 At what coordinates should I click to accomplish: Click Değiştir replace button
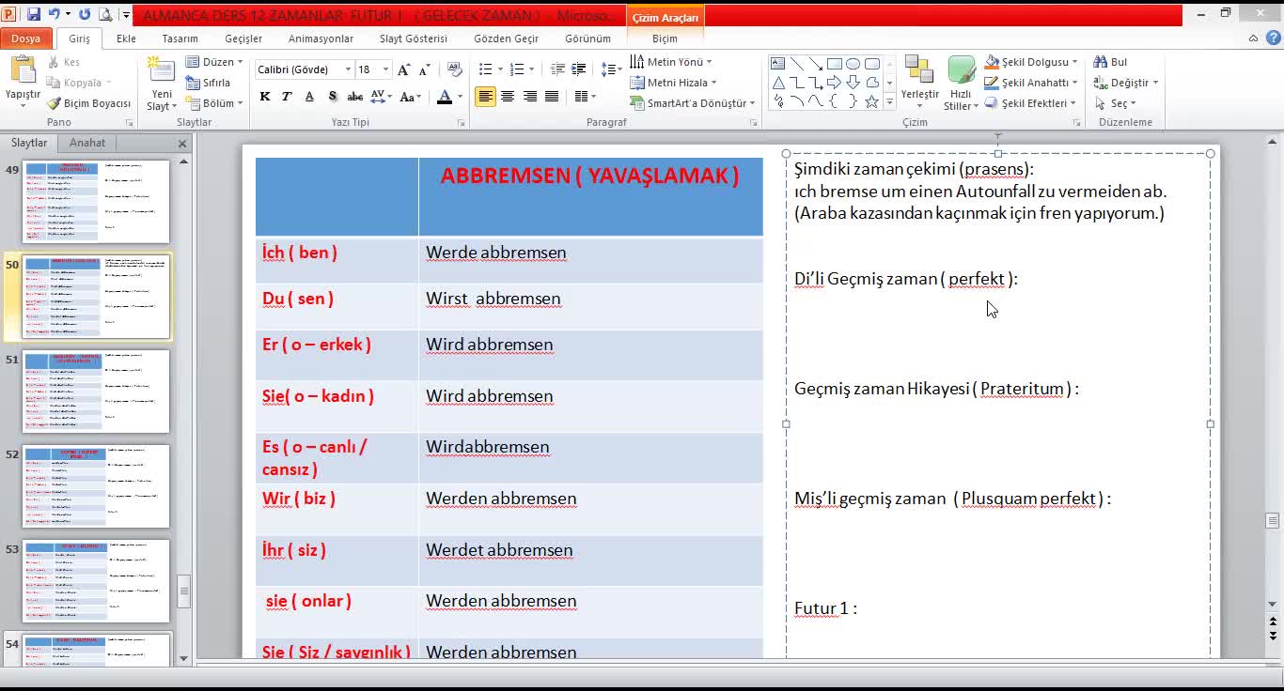pyautogui.click(x=1126, y=83)
